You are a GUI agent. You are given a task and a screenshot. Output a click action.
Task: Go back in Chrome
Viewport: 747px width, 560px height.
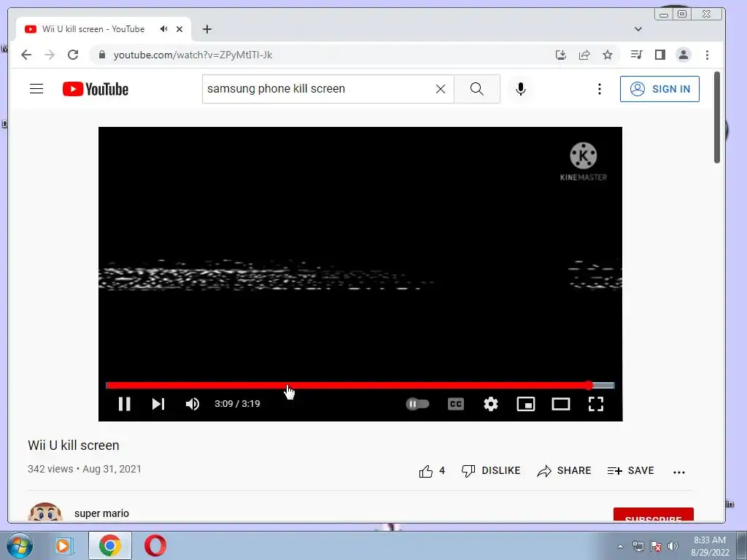click(26, 55)
